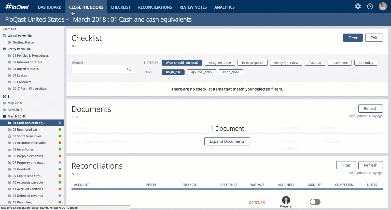The height and width of the screenshot is (210, 391).
Task: Click the status dot for 12 Deferred revenue
Action: point(60,196)
